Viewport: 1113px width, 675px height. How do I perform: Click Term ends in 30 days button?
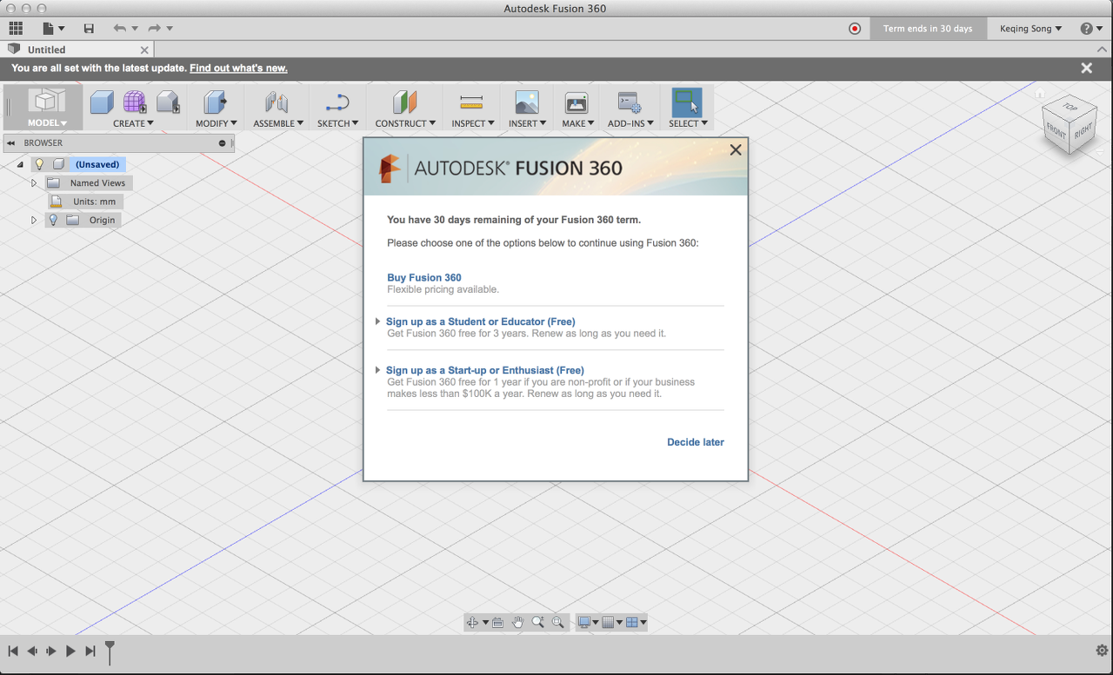[928, 29]
